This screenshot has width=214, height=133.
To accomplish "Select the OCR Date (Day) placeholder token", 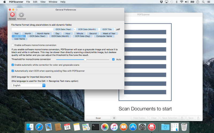I will point(83,36).
